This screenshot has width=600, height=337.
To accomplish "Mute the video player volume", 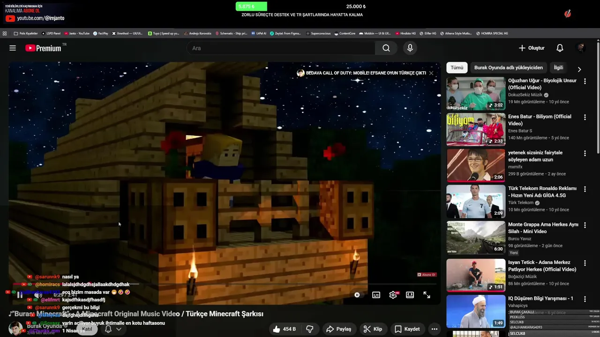I will 38,295.
